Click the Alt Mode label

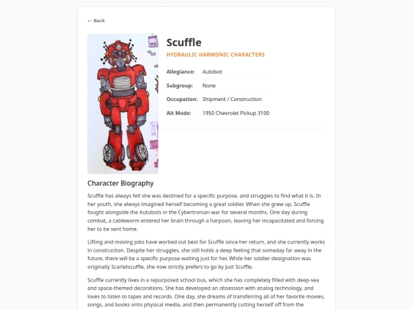pos(178,113)
